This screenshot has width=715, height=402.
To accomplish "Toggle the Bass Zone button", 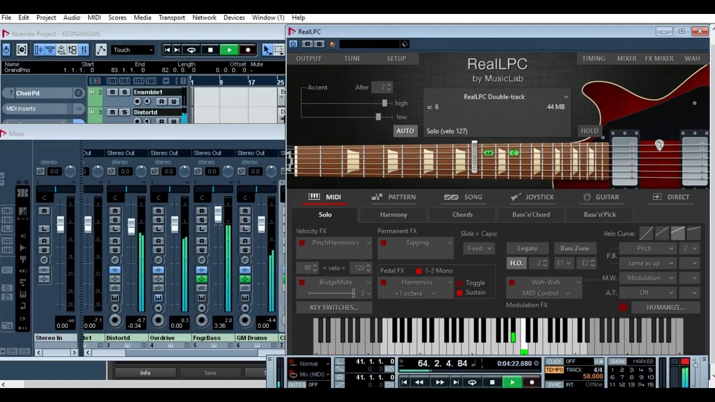I will pos(575,248).
